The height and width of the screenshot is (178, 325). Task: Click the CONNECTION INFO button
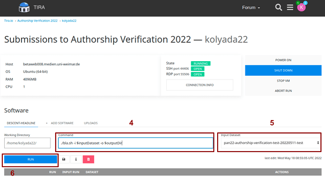point(200,85)
